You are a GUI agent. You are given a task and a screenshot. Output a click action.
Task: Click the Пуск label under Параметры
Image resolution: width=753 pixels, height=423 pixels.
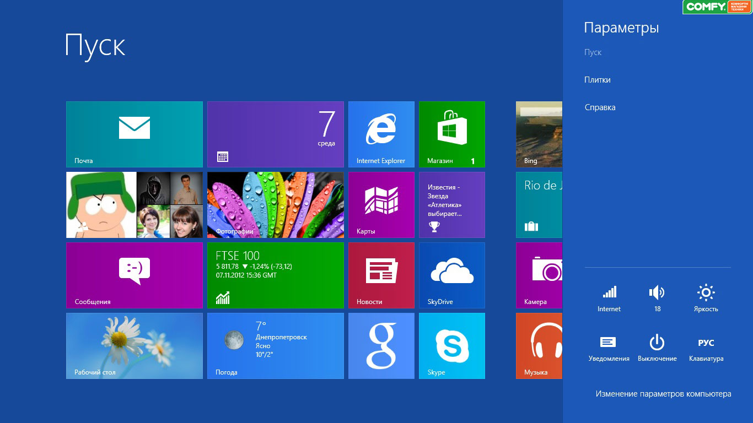click(x=593, y=52)
